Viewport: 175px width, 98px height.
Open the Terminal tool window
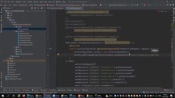click(x=35, y=90)
